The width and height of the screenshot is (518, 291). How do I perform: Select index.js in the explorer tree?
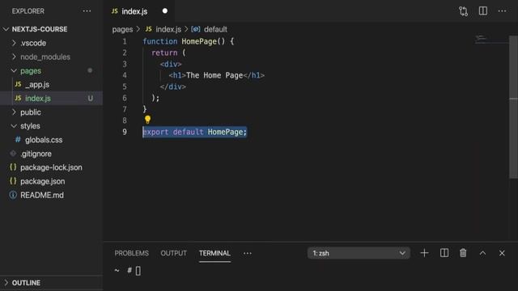(38, 99)
